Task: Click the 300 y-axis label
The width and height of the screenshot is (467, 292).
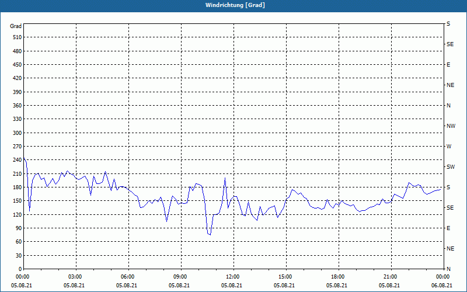Action: click(18, 133)
